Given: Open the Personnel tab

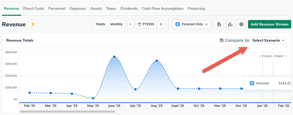Looking at the screenshot, I should [57, 8].
